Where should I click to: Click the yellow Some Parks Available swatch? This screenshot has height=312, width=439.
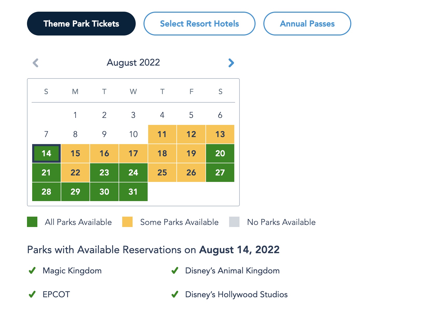(127, 222)
